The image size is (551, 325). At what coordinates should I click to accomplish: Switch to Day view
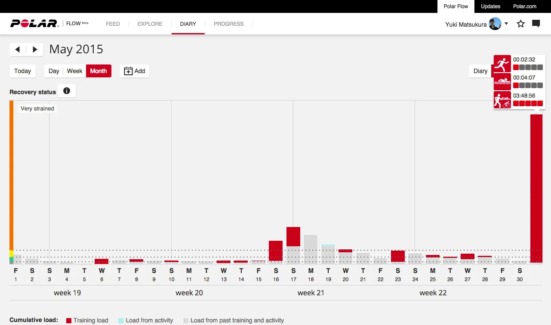click(54, 71)
